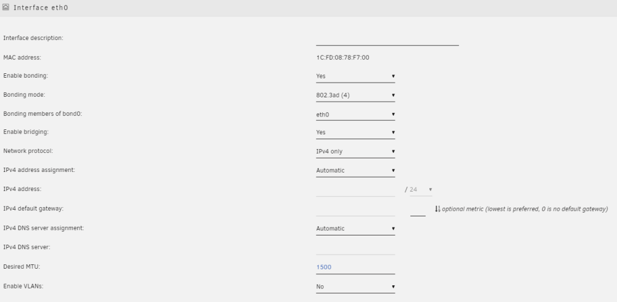Image resolution: width=617 pixels, height=302 pixels.
Task: Click the optional metric hint text
Action: (x=525, y=209)
